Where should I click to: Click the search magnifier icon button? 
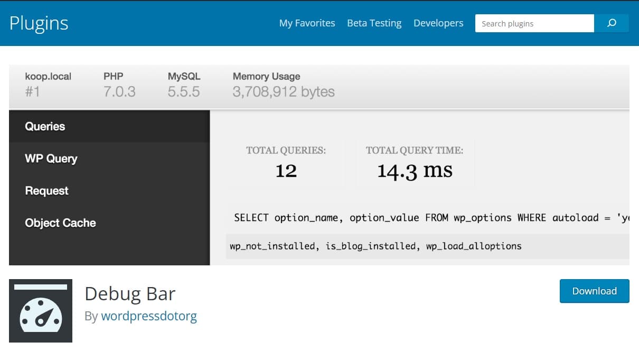click(612, 23)
